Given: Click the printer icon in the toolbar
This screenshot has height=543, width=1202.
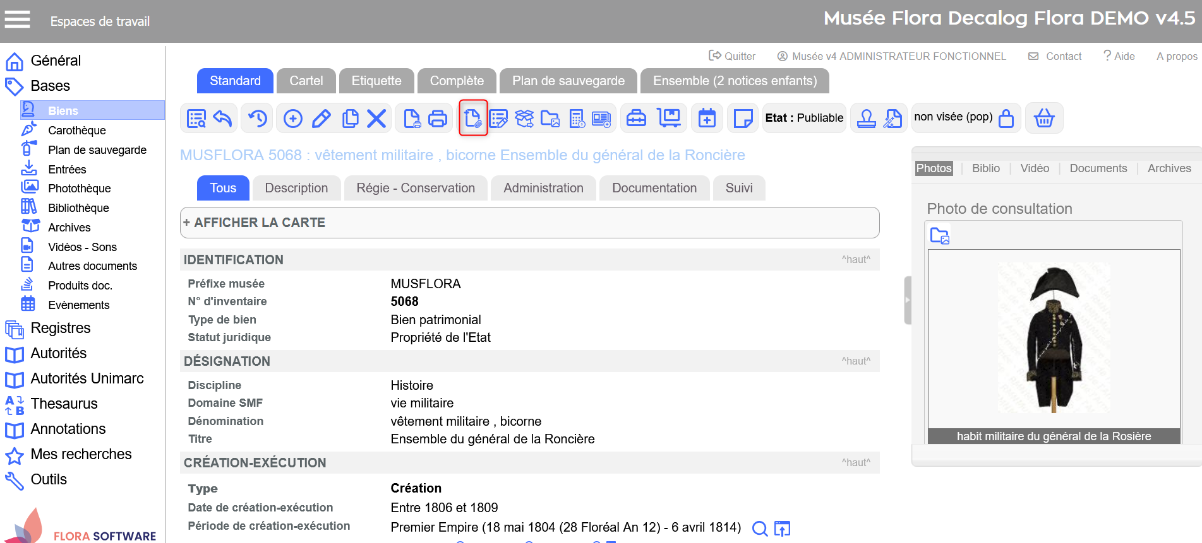Looking at the screenshot, I should 438,119.
